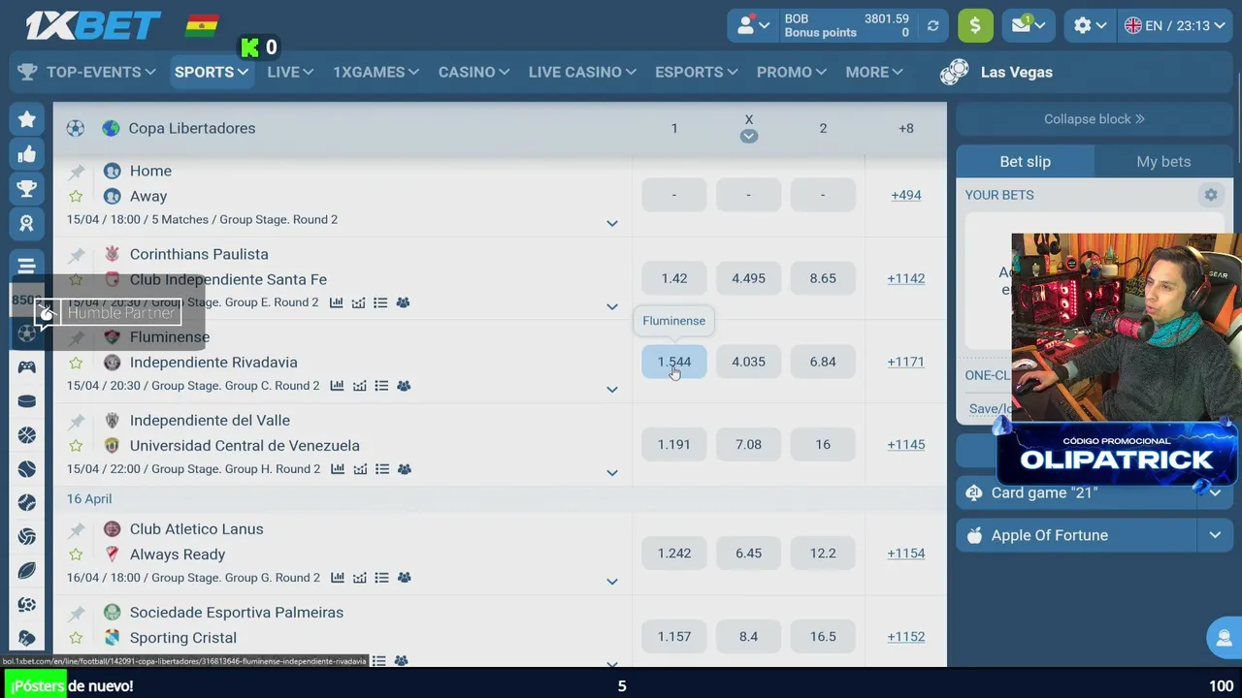1242x698 pixels.
Task: Expand the Corinthians Paulista match markets
Action: (x=612, y=306)
